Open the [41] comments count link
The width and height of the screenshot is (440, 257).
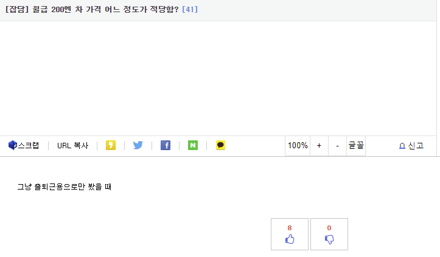pyautogui.click(x=190, y=9)
